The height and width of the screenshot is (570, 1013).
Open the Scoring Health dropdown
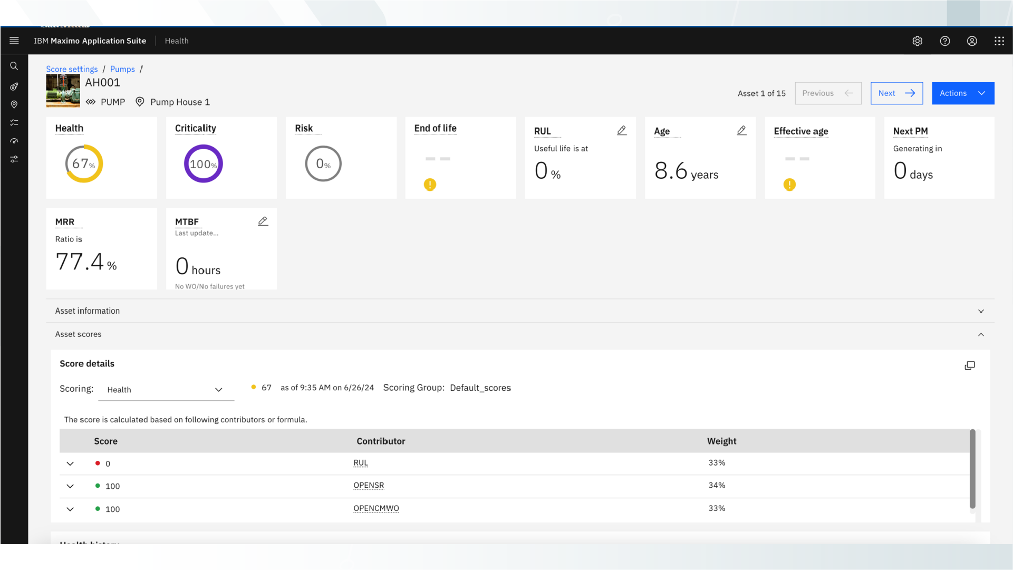(166, 390)
